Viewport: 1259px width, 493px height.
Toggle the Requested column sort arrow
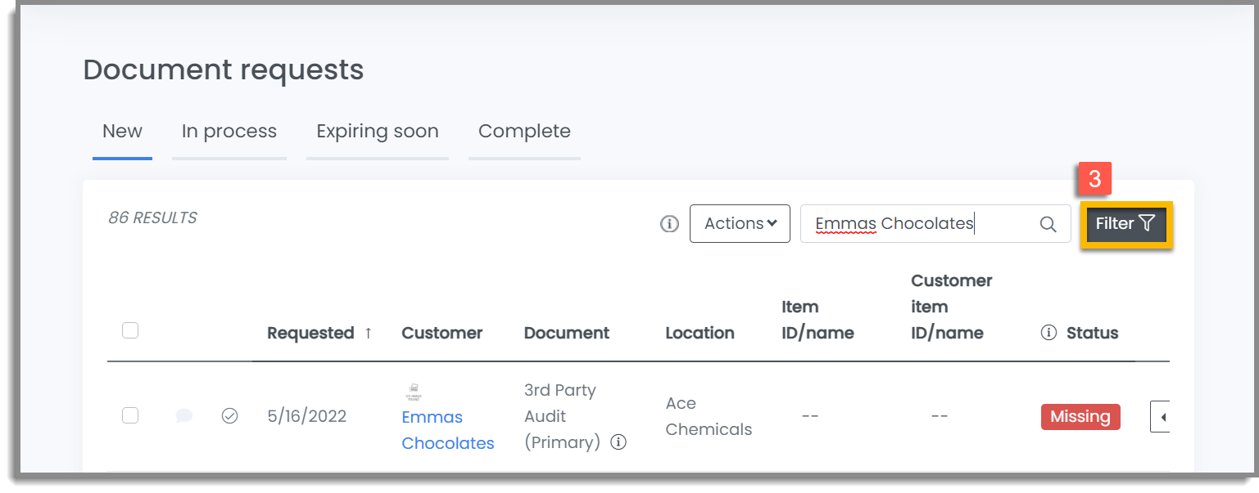click(369, 333)
